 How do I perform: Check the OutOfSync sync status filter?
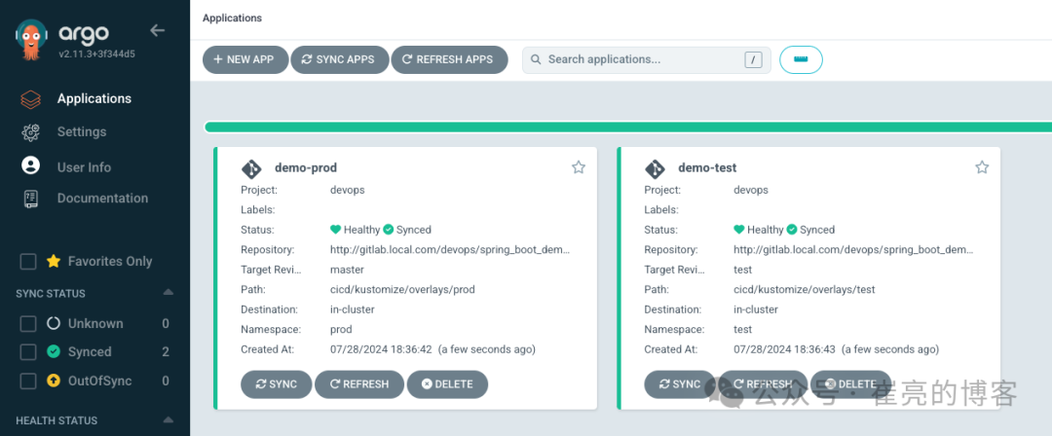[28, 381]
